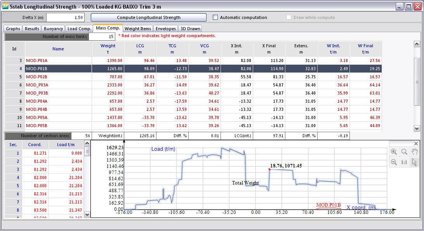The width and height of the screenshot is (424, 231).
Task: Click the zoom in magnifier on the graph
Action: (394, 152)
